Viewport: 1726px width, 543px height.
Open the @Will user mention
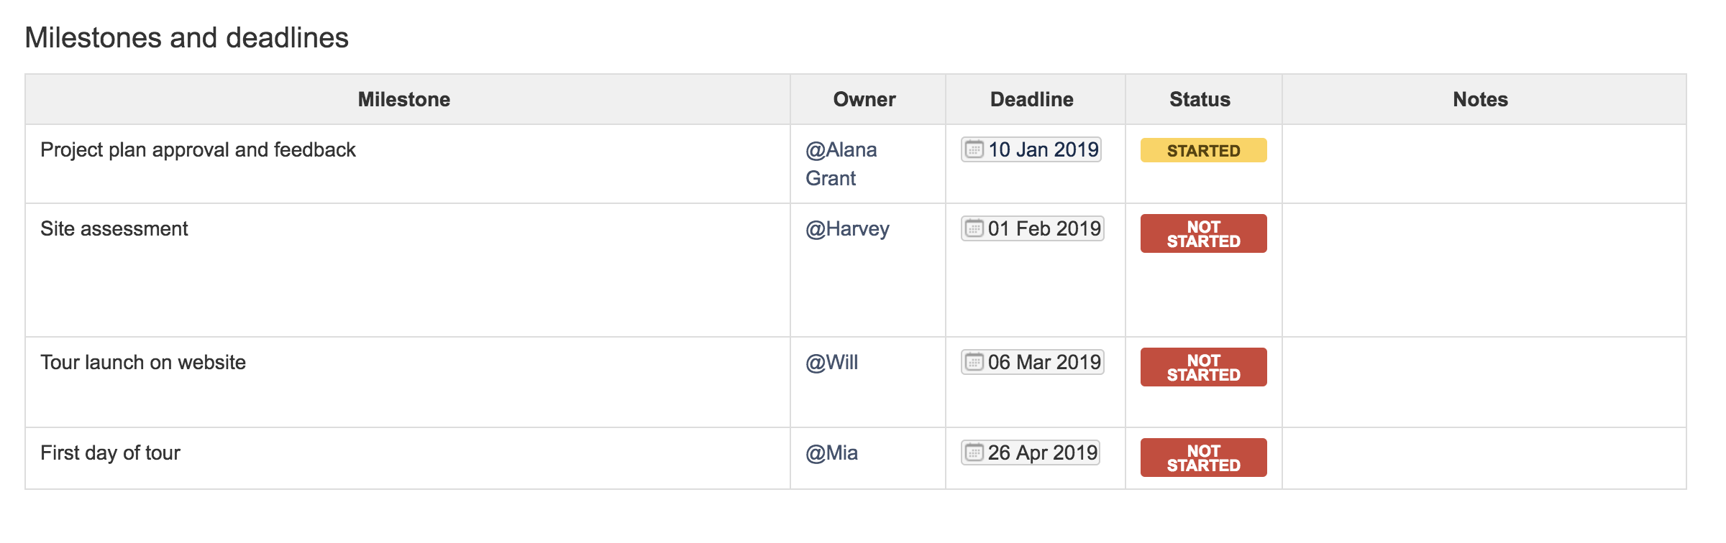coord(831,362)
